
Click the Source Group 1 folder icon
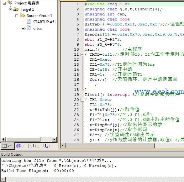(x=22, y=15)
